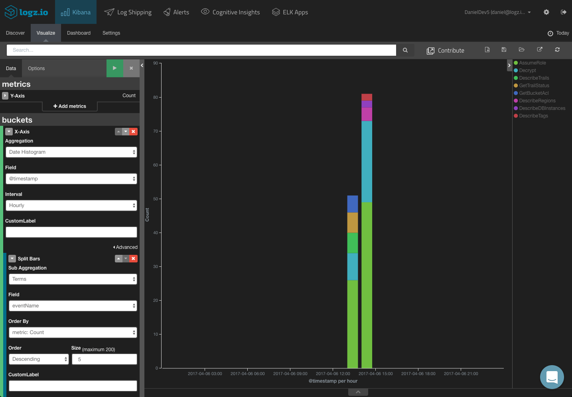Screen dimensions: 572x397
Task: Click the search magnifier button
Action: click(x=405, y=50)
